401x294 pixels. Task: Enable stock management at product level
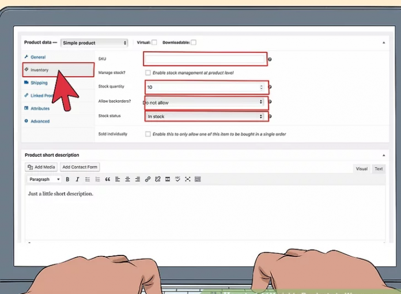tap(148, 73)
